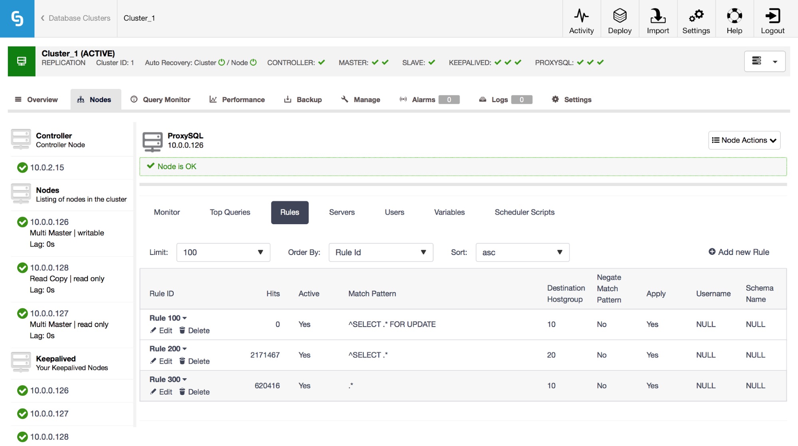Viewport: 798px width, 446px height.
Task: Open the Backup tab
Action: 303,99
